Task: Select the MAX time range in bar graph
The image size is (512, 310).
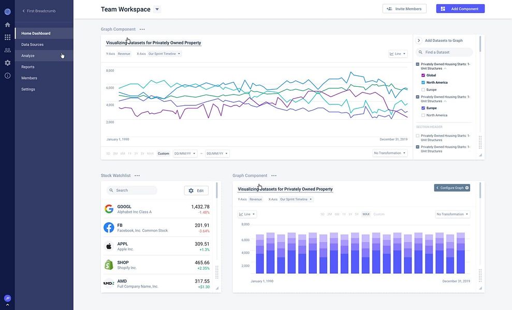Action: coord(366,214)
